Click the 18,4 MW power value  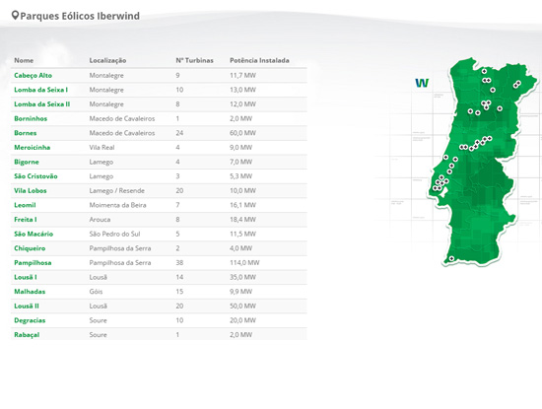pos(242,220)
